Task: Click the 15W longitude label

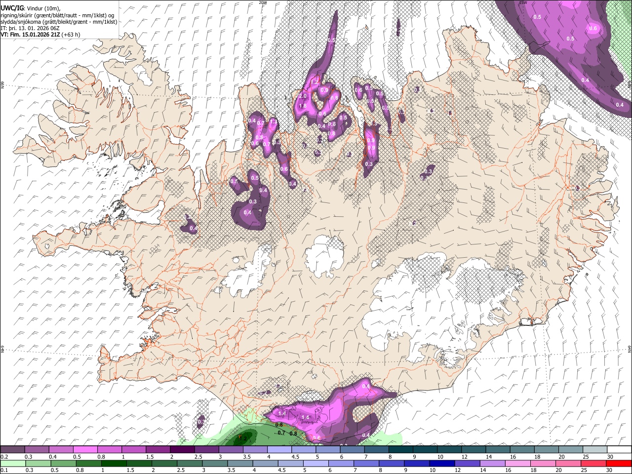Action: tap(523, 2)
